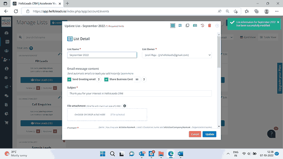This screenshot has height=159, width=283.
Task: Open help for Send Greeting email
Action: pos(99,79)
